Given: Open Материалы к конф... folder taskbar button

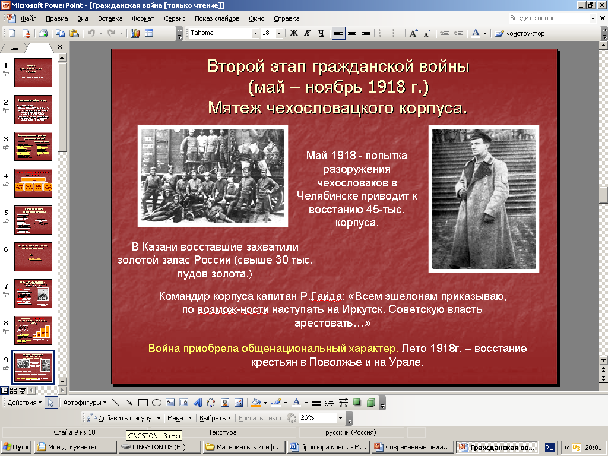Looking at the screenshot, I should [244, 447].
